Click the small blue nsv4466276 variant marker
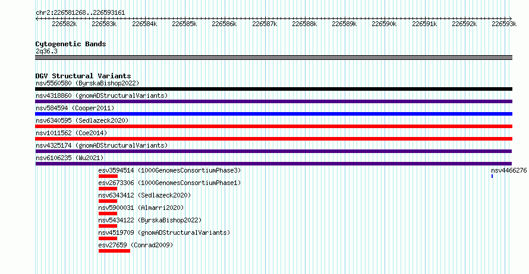529x274 pixels. (x=492, y=176)
